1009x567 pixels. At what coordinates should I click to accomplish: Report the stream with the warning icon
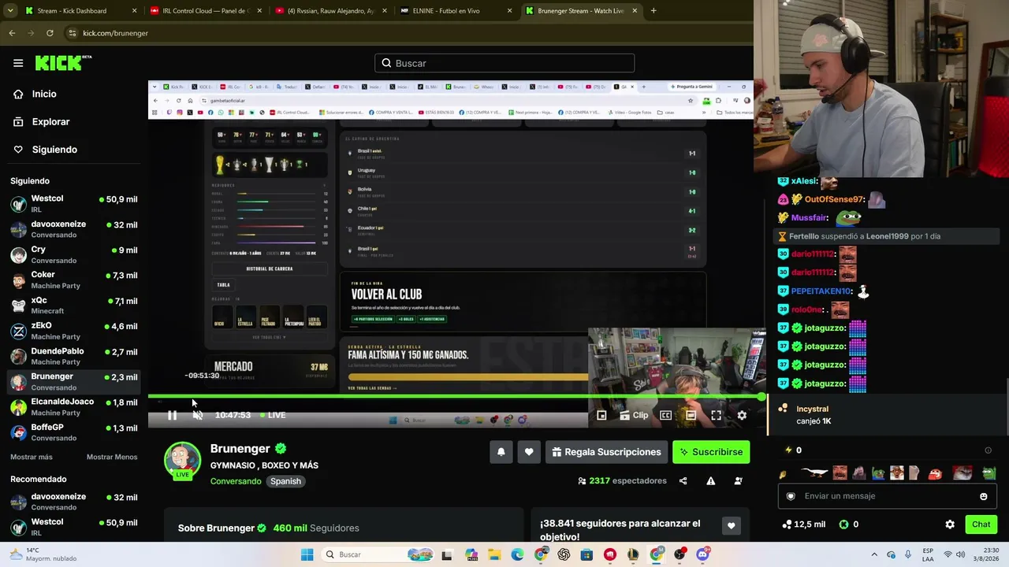tap(710, 480)
